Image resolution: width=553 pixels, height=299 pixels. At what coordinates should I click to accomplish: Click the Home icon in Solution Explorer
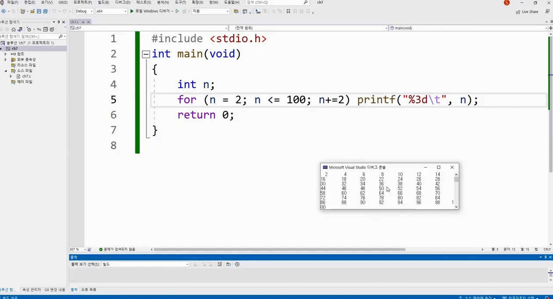tap(13, 29)
